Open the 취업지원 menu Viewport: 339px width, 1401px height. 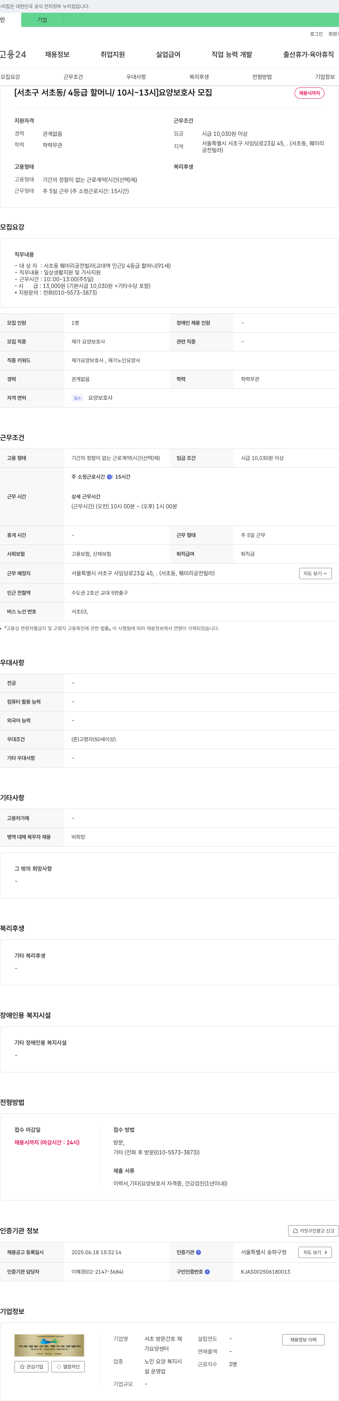112,54
